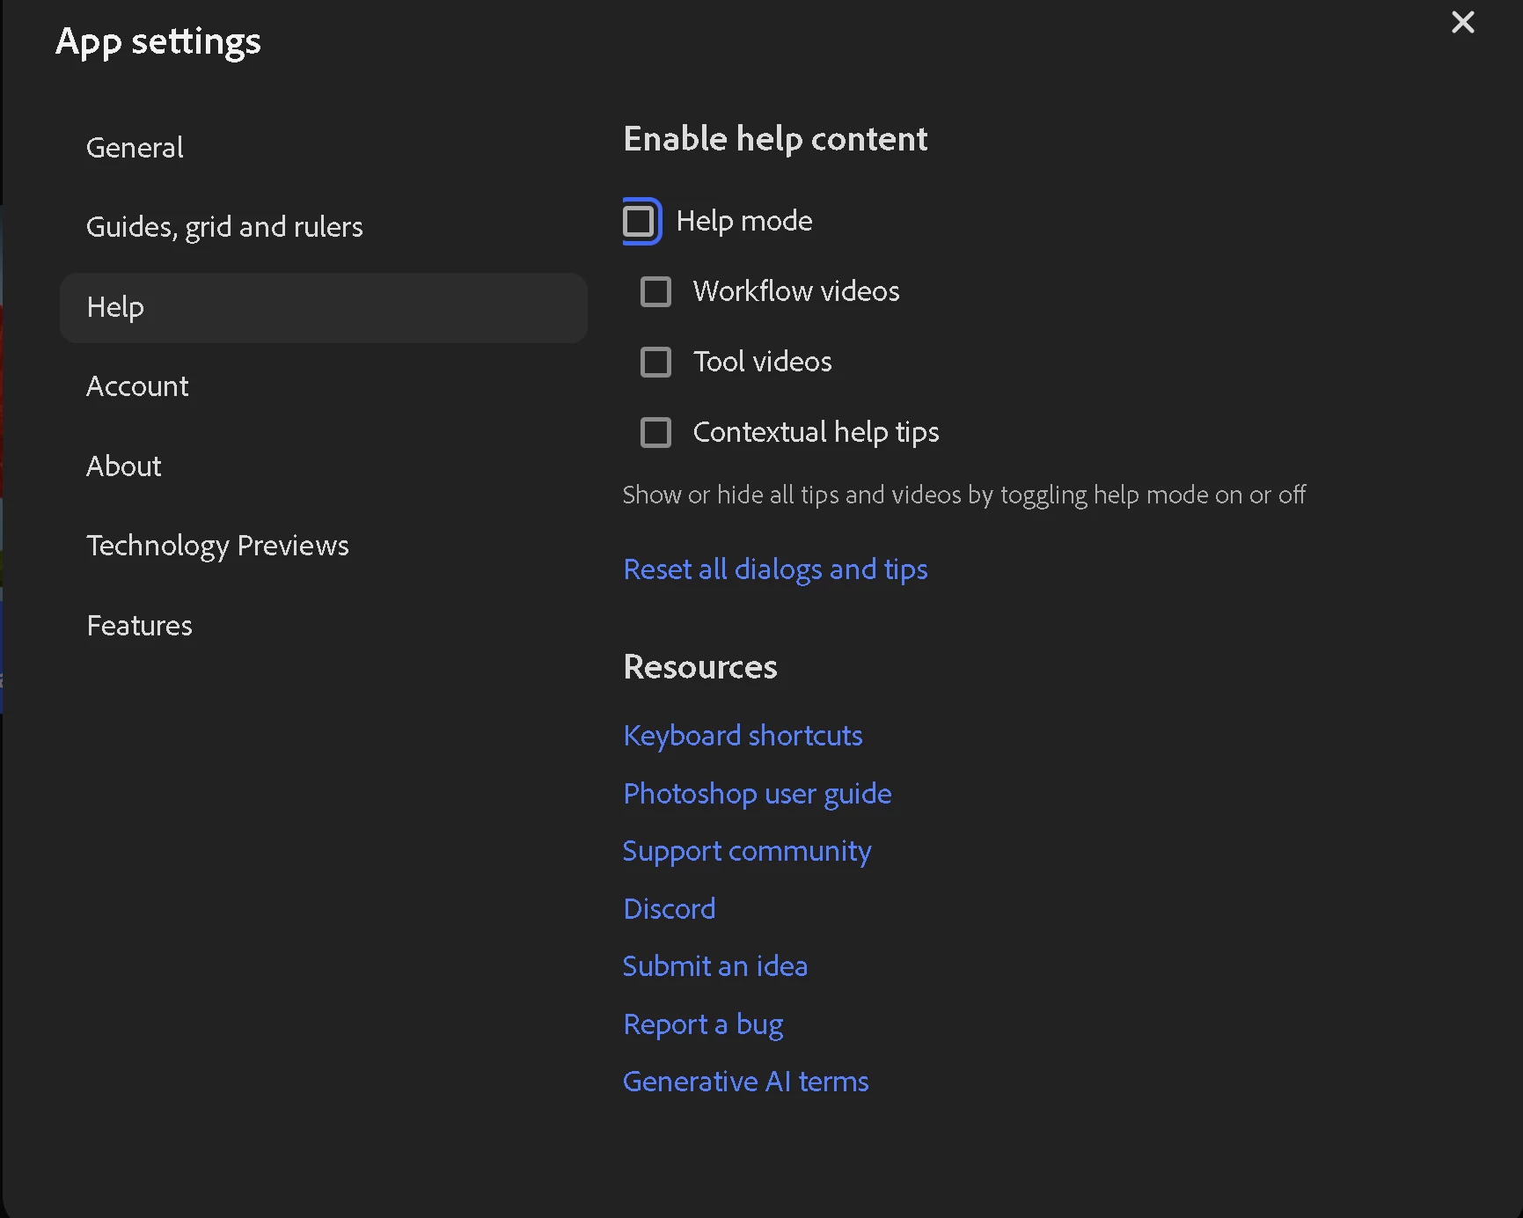Close the App settings dialog

pyautogui.click(x=1462, y=22)
